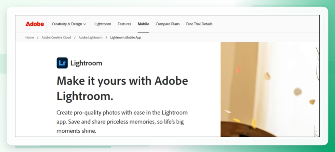Open Free Trial Details in the navigation
The width and height of the screenshot is (335, 152).
(x=199, y=24)
